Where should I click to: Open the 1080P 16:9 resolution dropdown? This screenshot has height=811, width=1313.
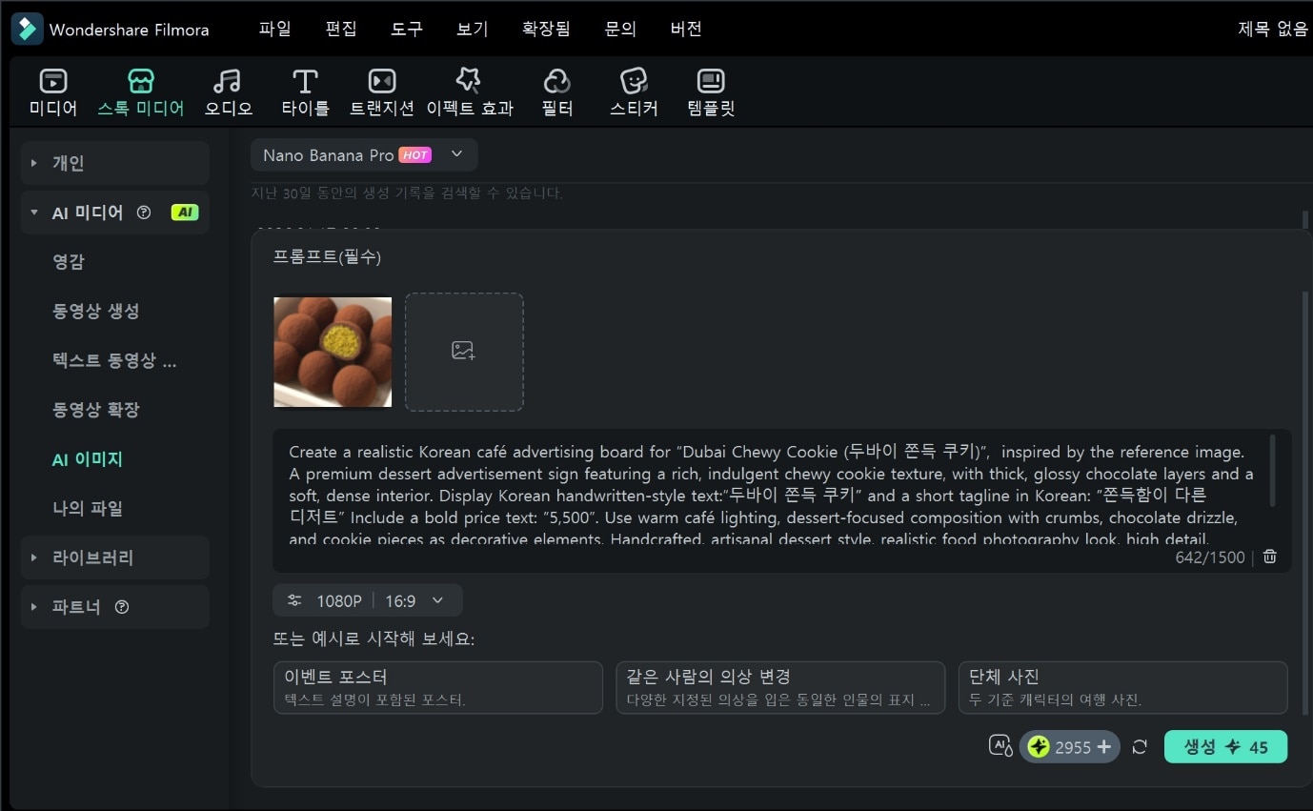[x=367, y=600]
